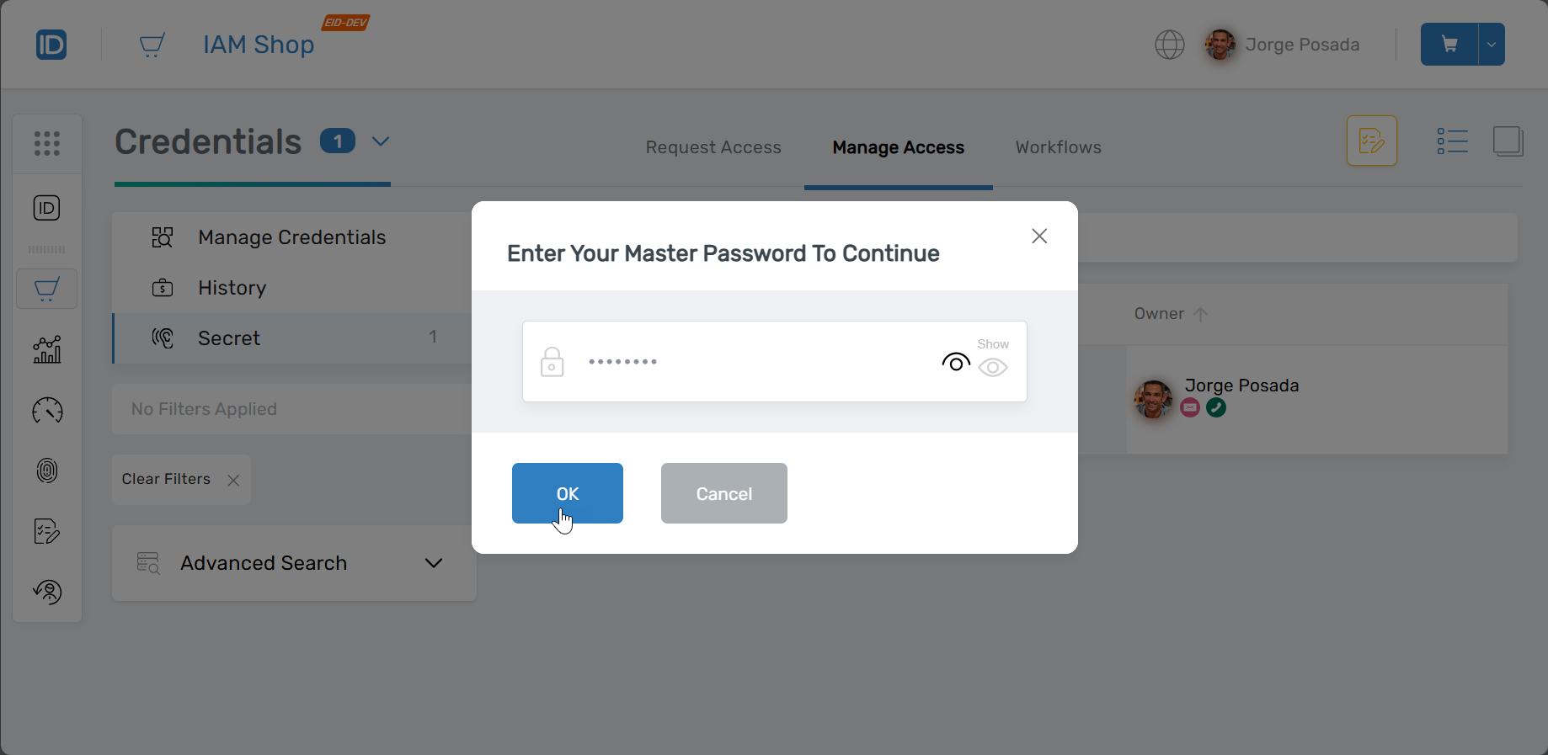The width and height of the screenshot is (1548, 755).
Task: Open the Workflows tab
Action: (x=1058, y=147)
